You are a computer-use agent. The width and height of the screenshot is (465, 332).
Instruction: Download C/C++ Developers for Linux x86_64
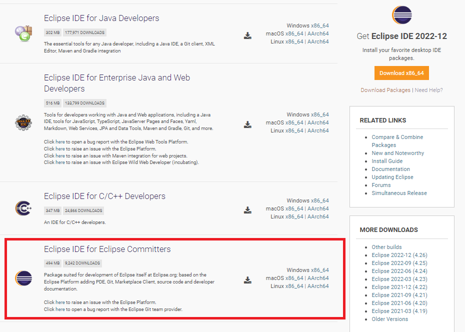click(x=294, y=216)
